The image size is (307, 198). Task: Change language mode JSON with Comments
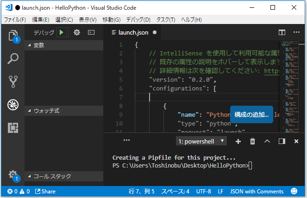pyautogui.click(x=257, y=192)
